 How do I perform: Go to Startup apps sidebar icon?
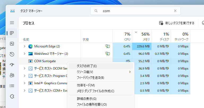[x=12, y=65]
